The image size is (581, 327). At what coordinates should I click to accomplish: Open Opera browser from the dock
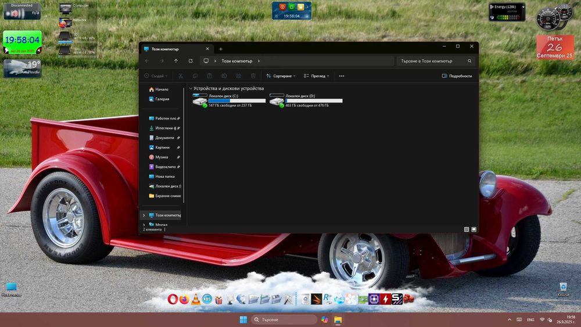coord(173,300)
